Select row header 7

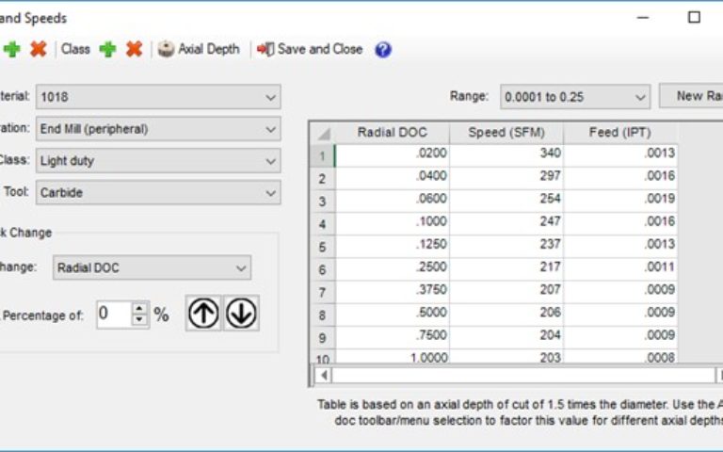(x=323, y=292)
